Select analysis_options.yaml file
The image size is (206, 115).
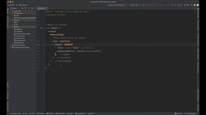click(x=22, y=34)
